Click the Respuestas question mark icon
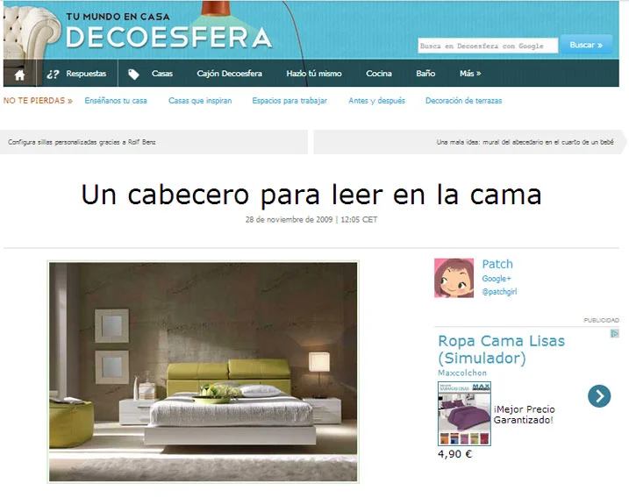This screenshot has height=497, width=629. pos(53,75)
